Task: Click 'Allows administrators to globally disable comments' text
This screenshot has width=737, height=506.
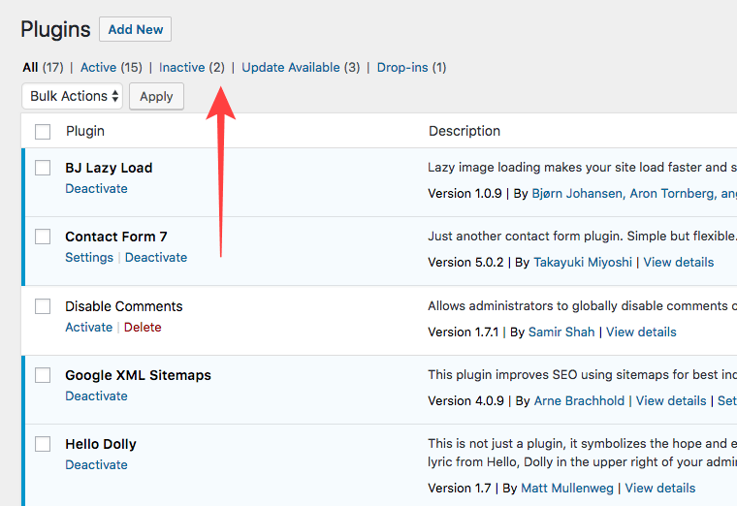Action: [x=583, y=306]
